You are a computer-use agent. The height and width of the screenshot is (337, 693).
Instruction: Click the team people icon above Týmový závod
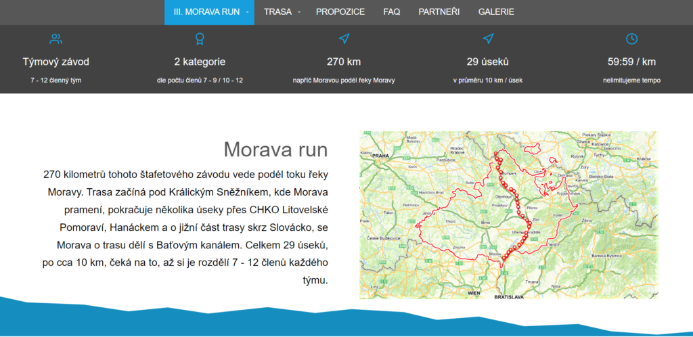[x=55, y=39]
